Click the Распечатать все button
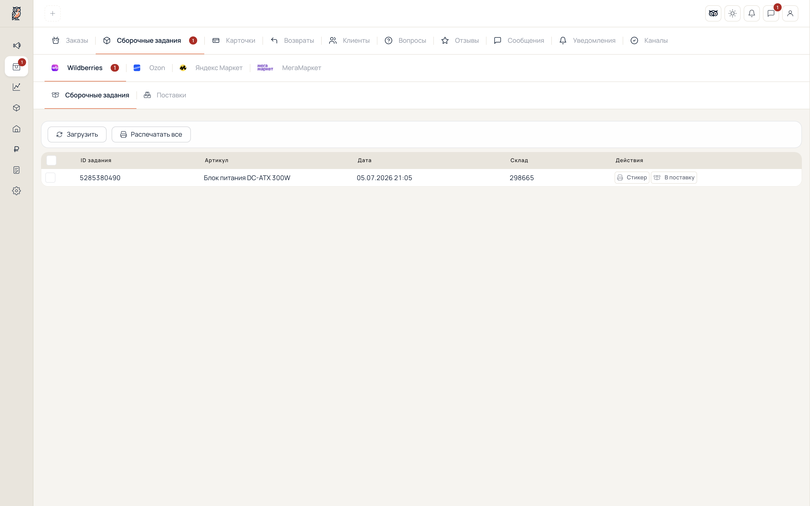 [x=151, y=135]
